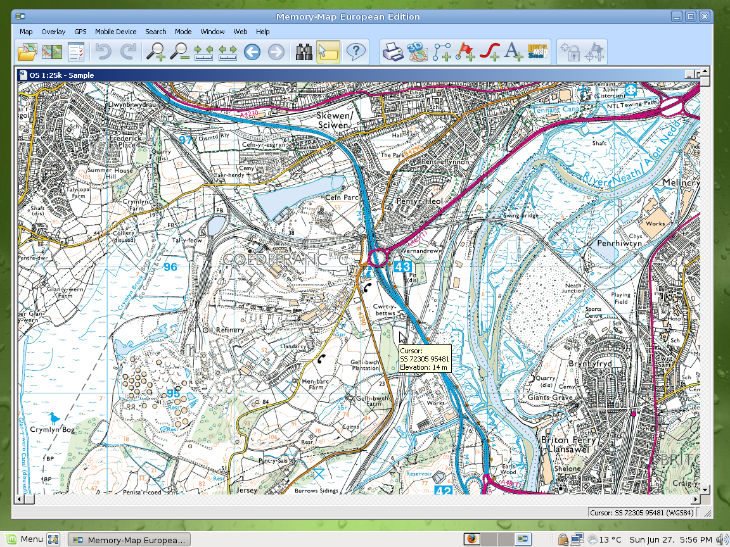Click the binoculars Find icon
The height and width of the screenshot is (547, 730).
click(x=305, y=52)
